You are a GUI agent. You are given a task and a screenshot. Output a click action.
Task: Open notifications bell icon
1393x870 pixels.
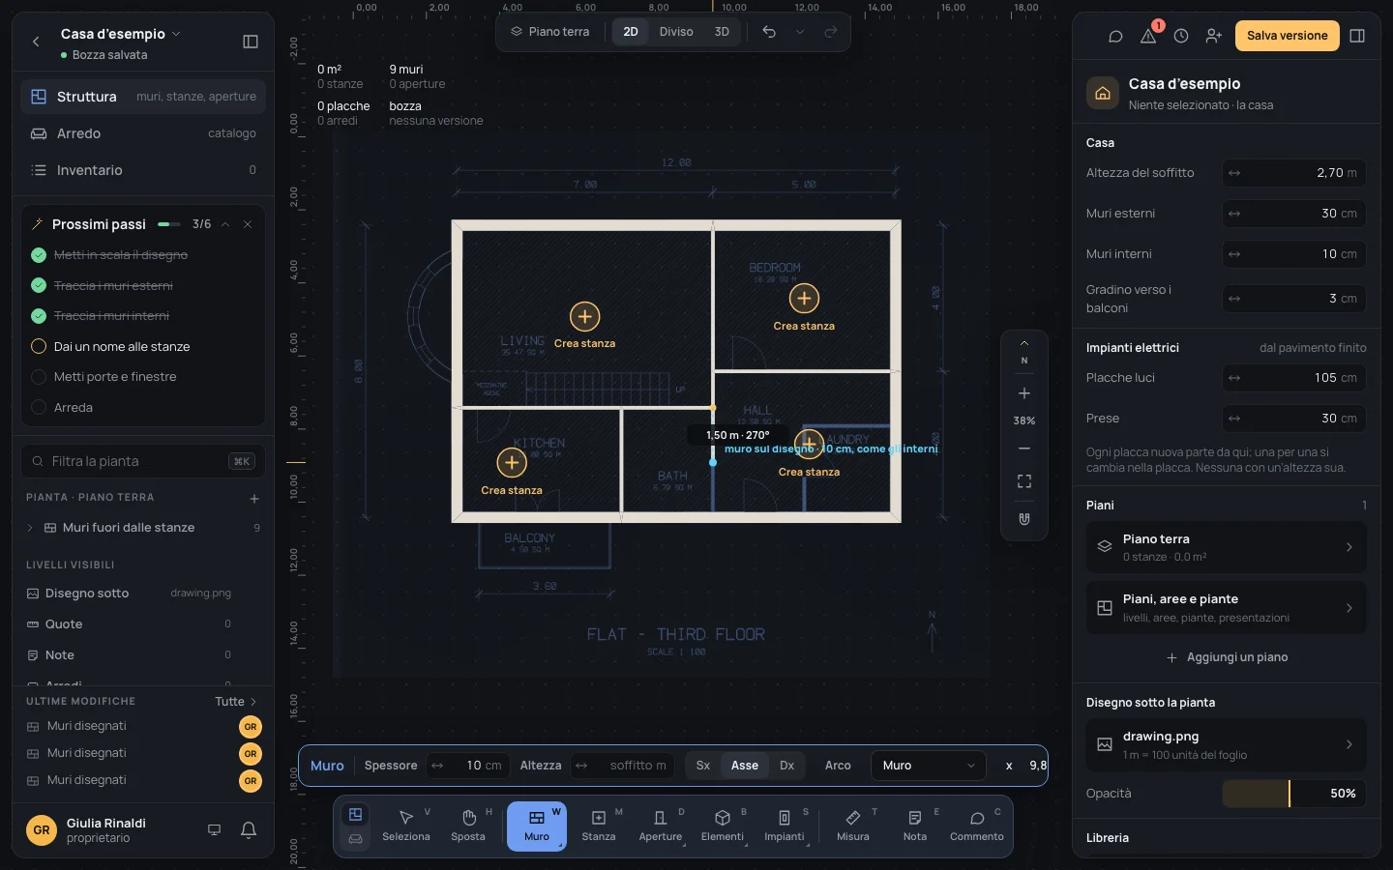coord(249,829)
